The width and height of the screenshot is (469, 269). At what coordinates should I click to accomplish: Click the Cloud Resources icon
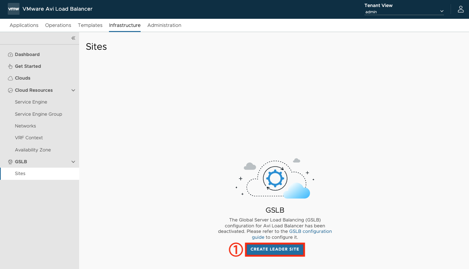[x=10, y=90]
